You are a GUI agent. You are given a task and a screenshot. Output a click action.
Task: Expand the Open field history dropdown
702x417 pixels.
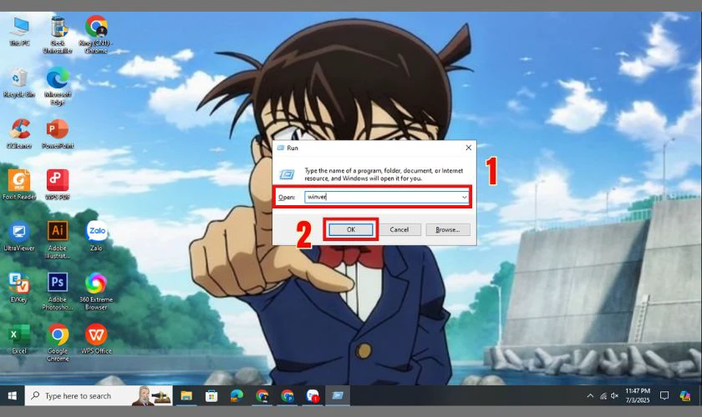point(465,197)
